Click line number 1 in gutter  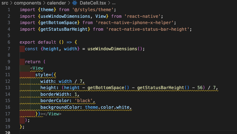click(x=9, y=10)
